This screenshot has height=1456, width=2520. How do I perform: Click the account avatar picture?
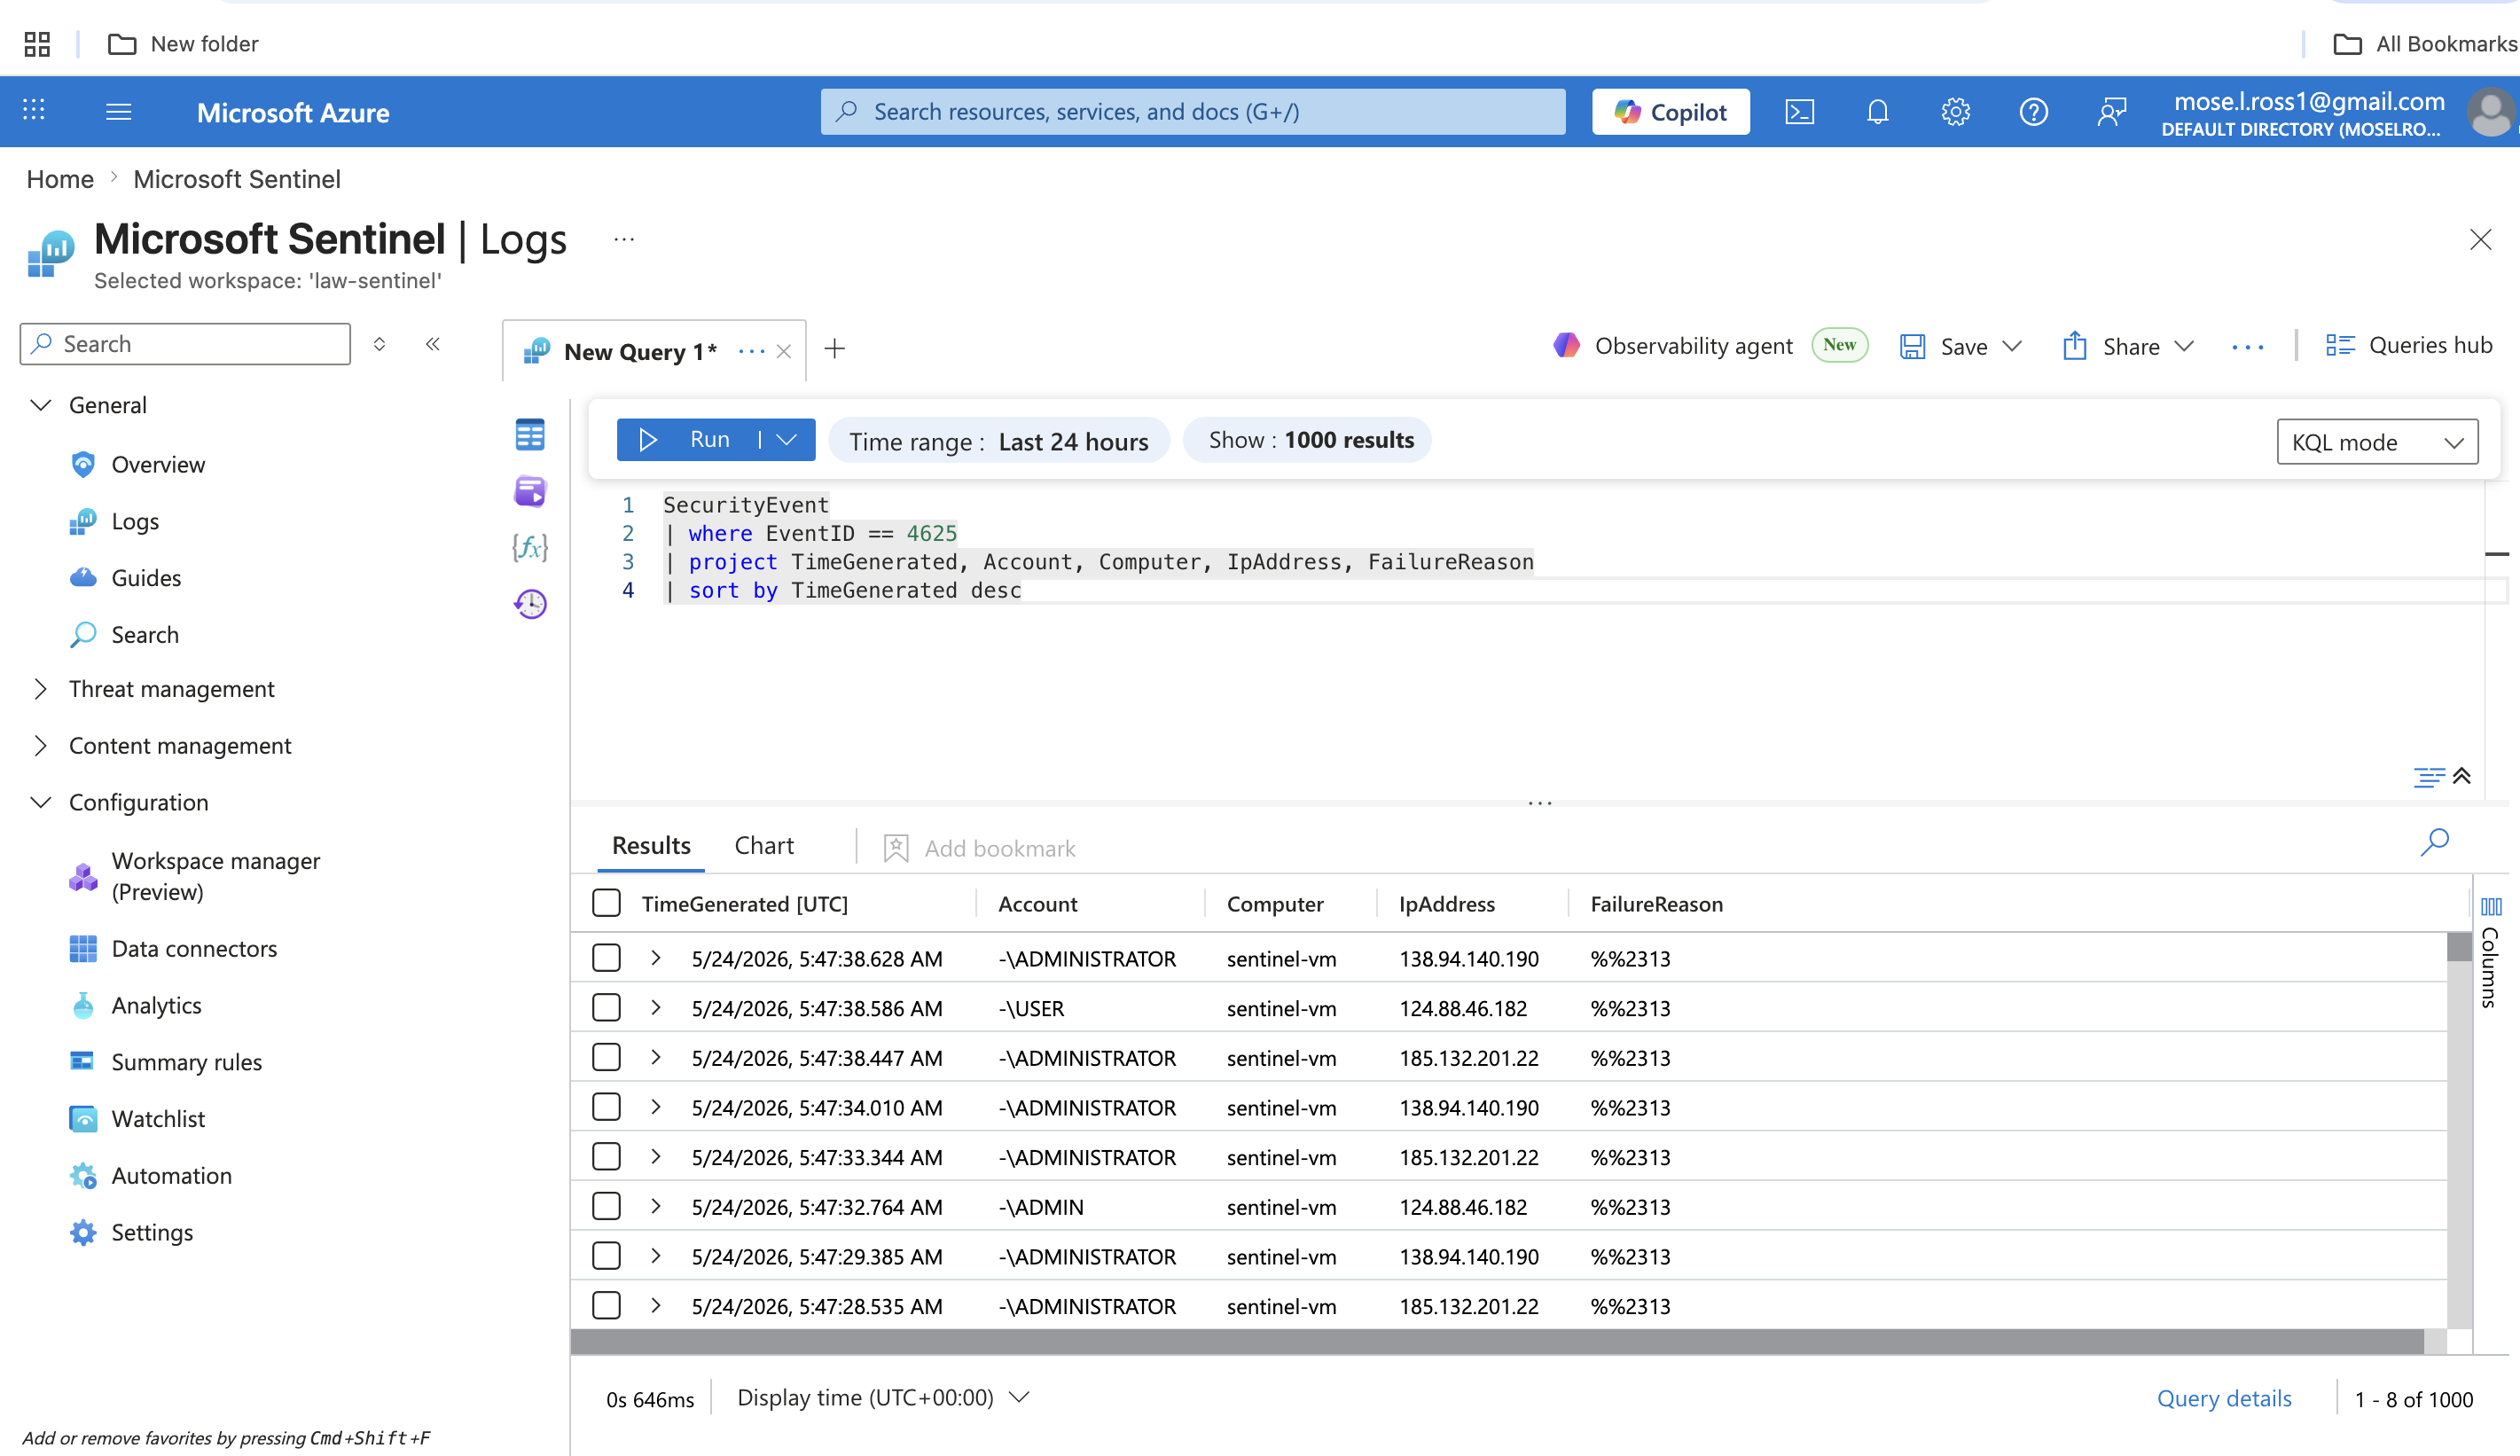2492,112
